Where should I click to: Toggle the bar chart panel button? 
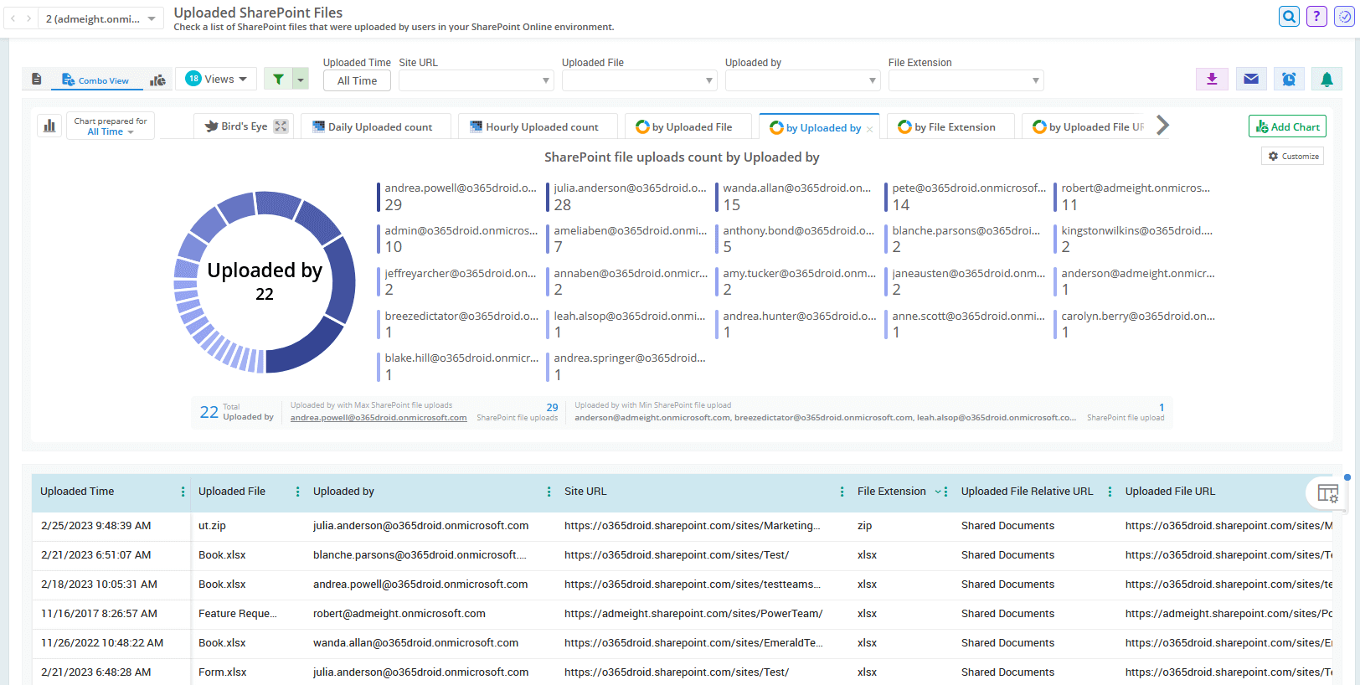point(49,126)
